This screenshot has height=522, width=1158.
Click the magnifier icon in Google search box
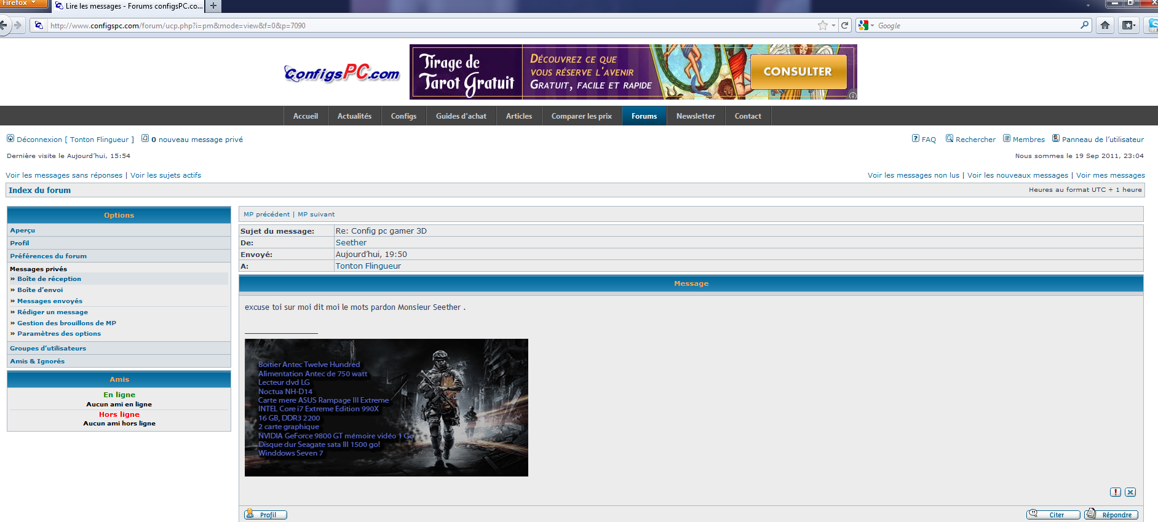tap(1084, 25)
